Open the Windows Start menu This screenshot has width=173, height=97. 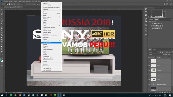(x=2, y=95)
